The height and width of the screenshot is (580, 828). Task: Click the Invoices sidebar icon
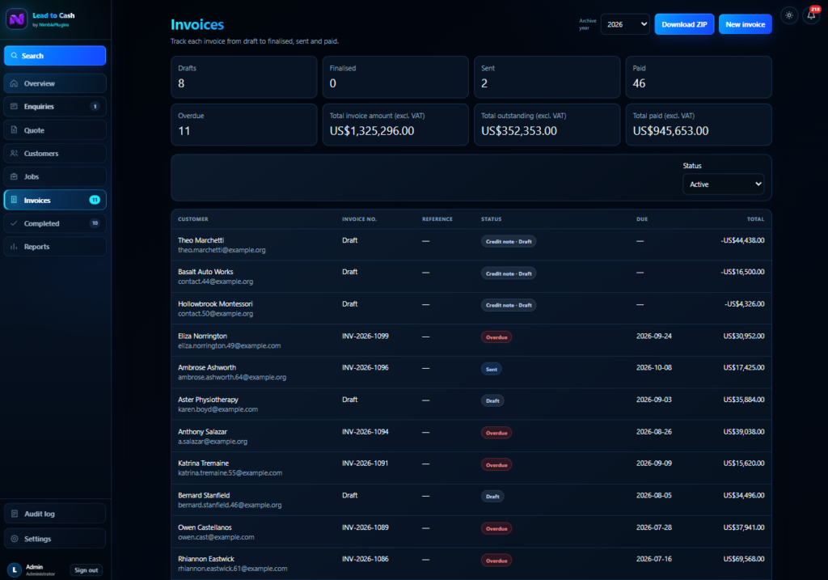tap(15, 200)
